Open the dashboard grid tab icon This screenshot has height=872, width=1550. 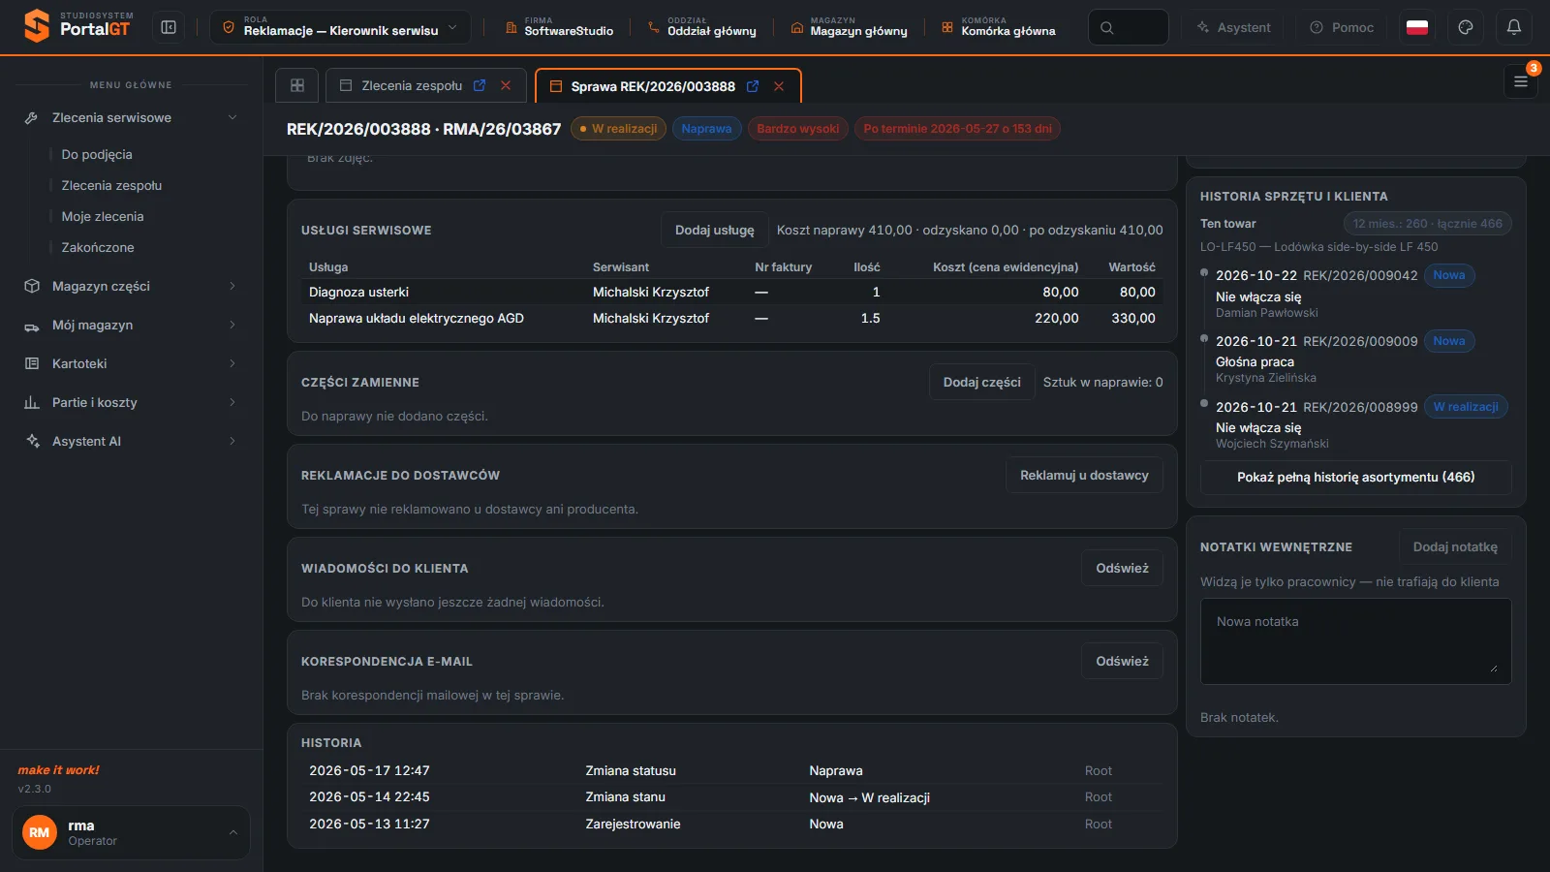pos(297,85)
